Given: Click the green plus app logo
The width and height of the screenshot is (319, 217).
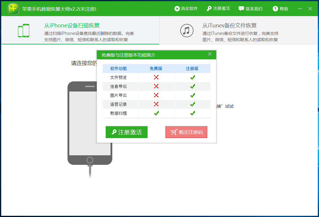Looking at the screenshot, I should 13,9.
